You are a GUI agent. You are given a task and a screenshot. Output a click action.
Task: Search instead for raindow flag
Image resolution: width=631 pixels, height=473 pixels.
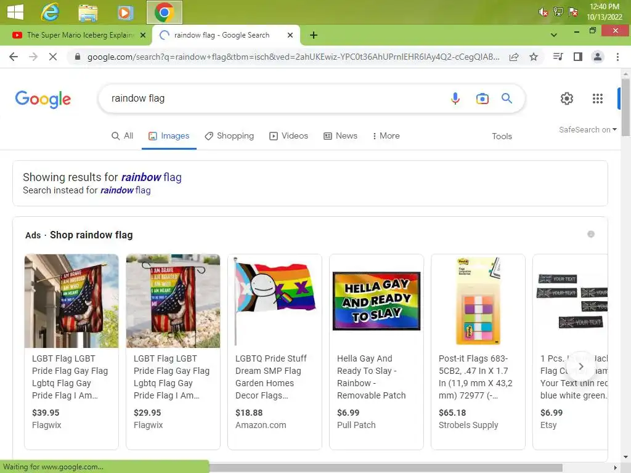pos(126,190)
